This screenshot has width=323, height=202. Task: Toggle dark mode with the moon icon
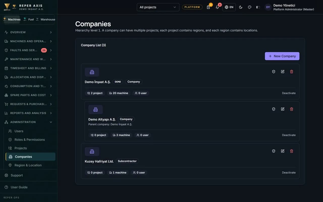pos(241,7)
